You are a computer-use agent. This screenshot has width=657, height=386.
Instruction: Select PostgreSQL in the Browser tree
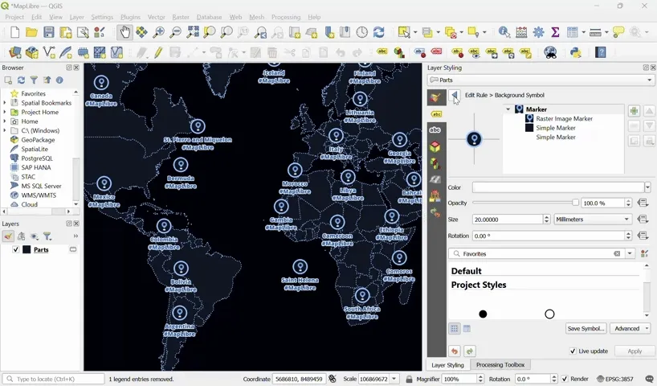[37, 158]
